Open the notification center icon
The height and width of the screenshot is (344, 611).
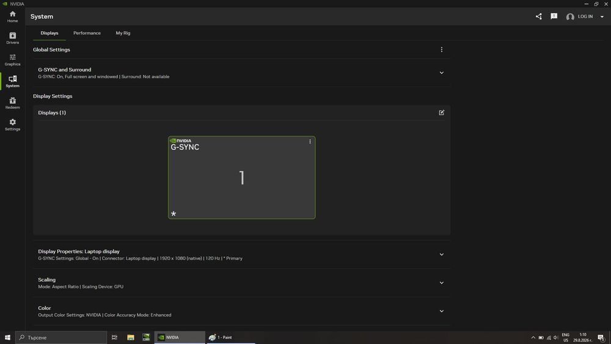[x=601, y=338]
